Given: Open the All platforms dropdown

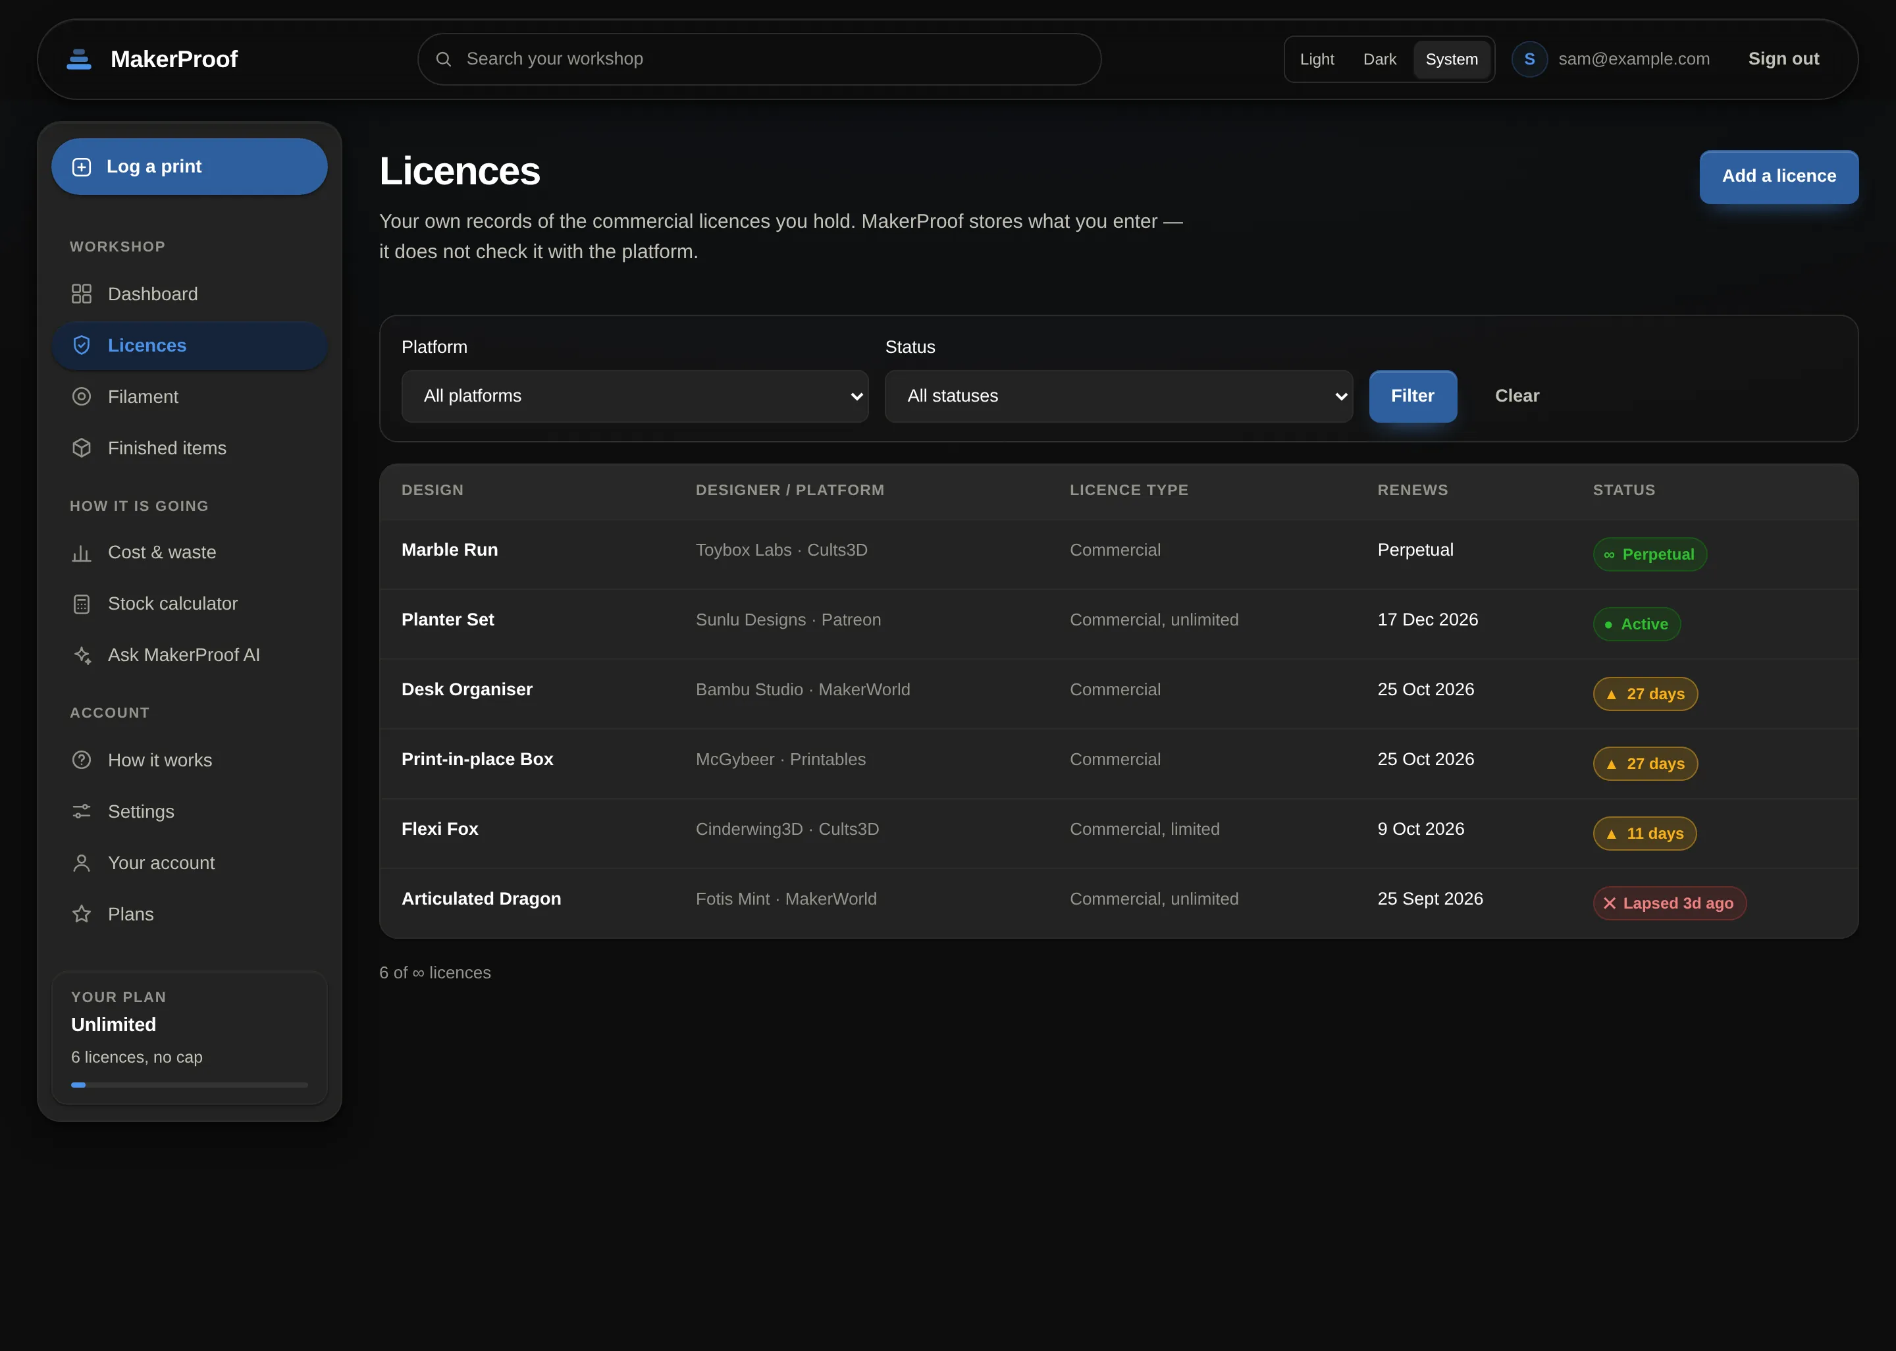Looking at the screenshot, I should point(635,396).
